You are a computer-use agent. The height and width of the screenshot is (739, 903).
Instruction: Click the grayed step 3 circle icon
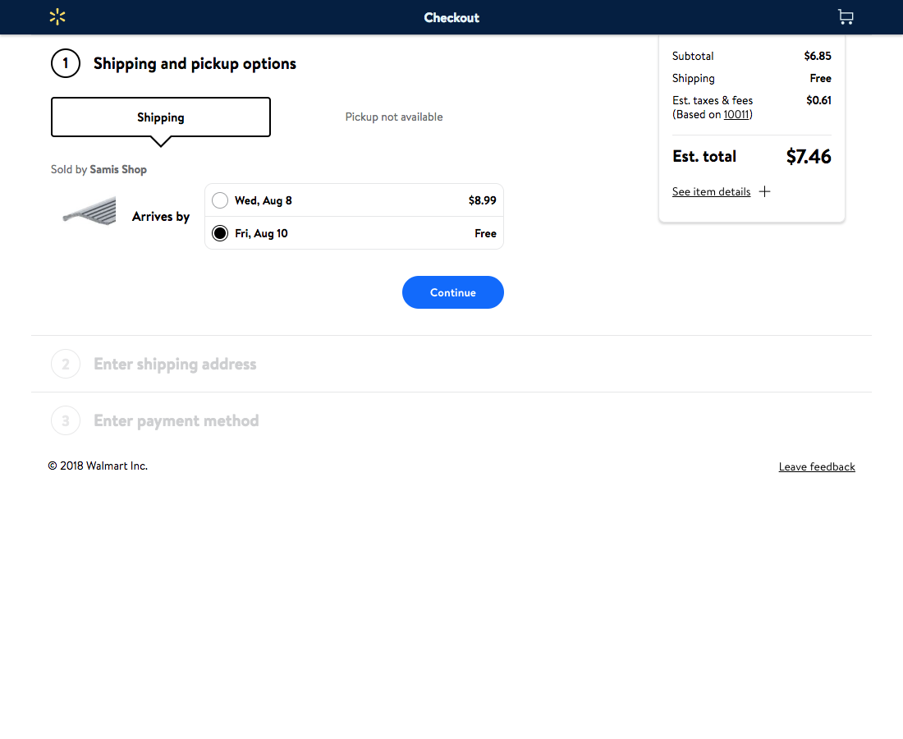pyautogui.click(x=66, y=420)
